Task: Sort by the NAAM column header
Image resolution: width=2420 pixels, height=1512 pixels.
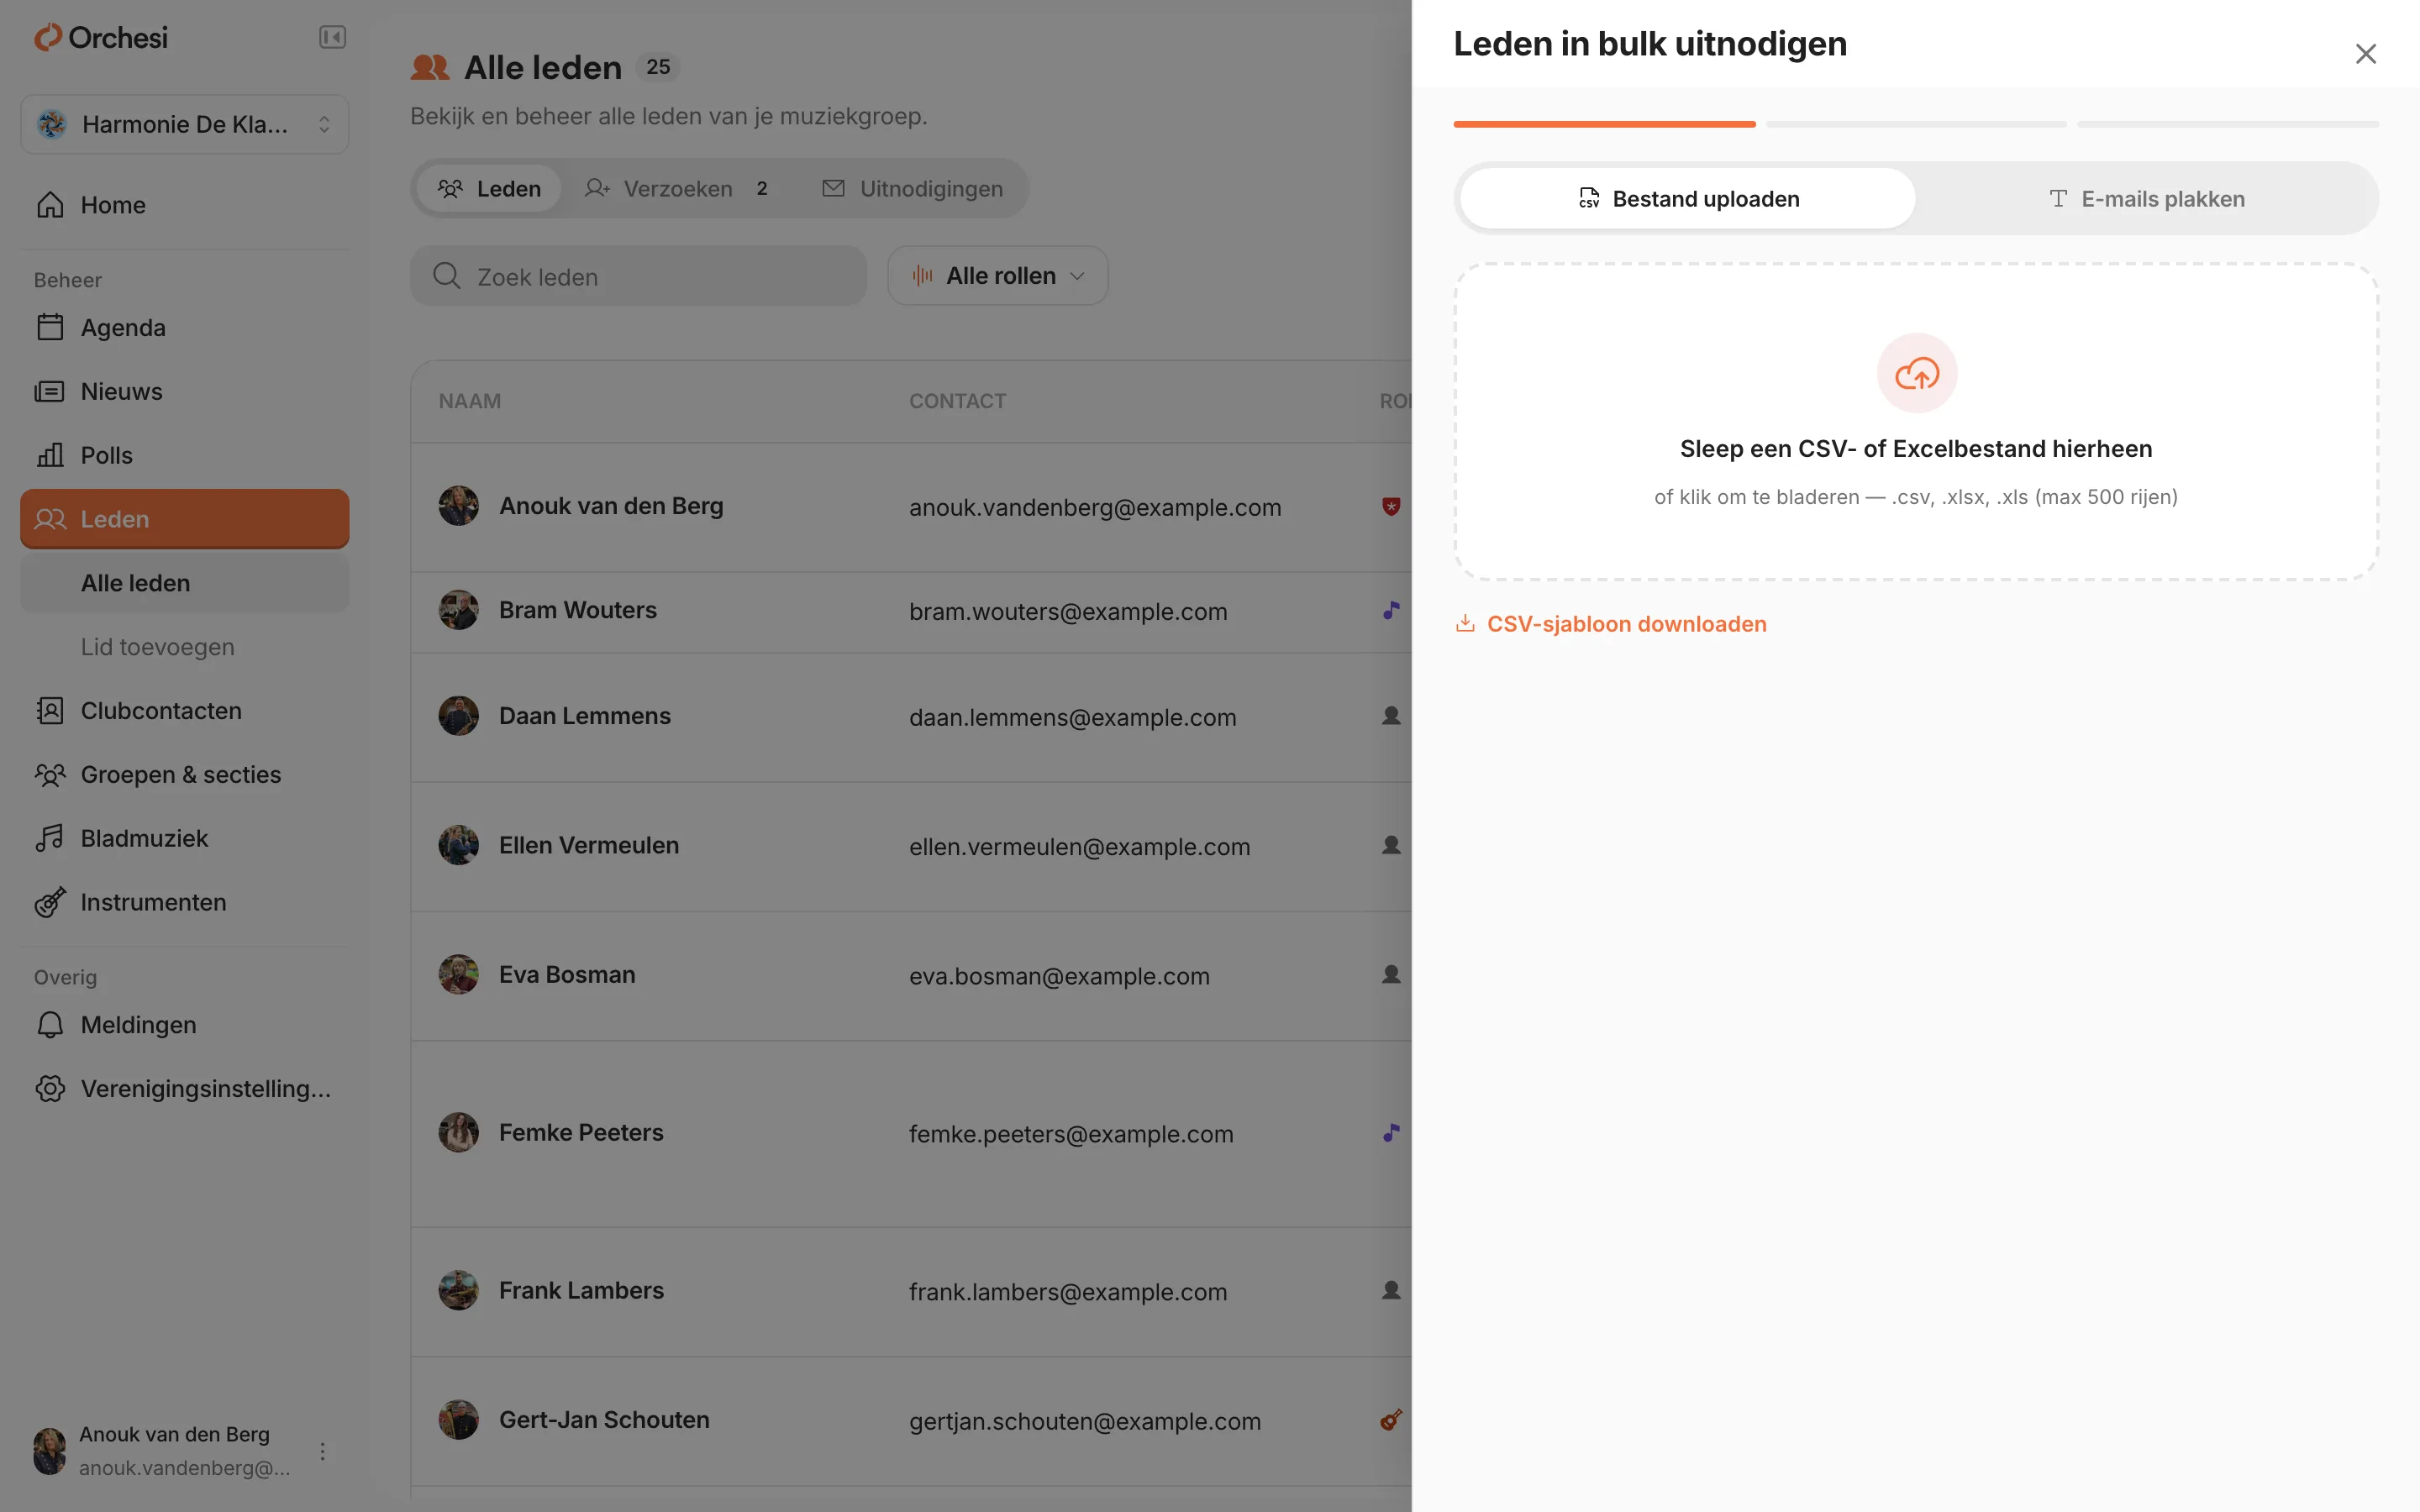Action: 469,401
